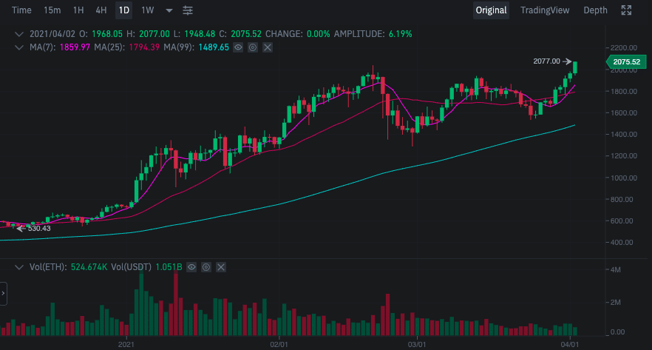Open more time intervals dropdown
Image resolution: width=652 pixels, height=350 pixels.
tap(169, 10)
